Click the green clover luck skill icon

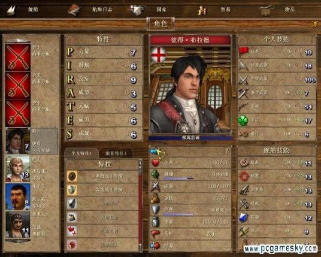[x=243, y=120]
